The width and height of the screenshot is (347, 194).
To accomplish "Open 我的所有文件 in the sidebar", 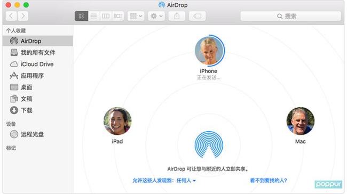I will click(37, 53).
